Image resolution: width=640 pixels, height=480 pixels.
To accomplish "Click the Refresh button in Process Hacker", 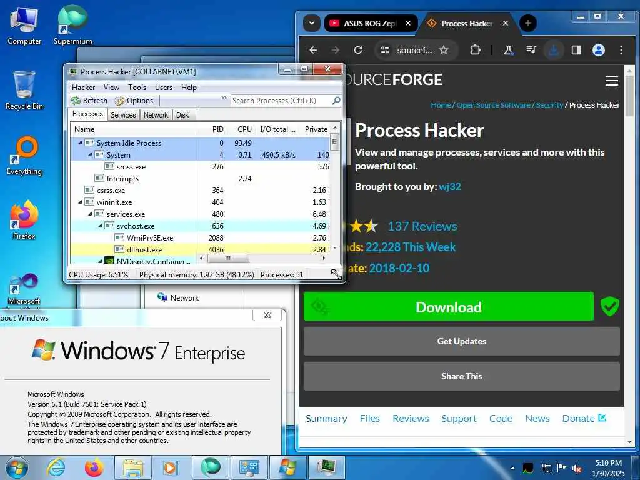I will click(89, 101).
